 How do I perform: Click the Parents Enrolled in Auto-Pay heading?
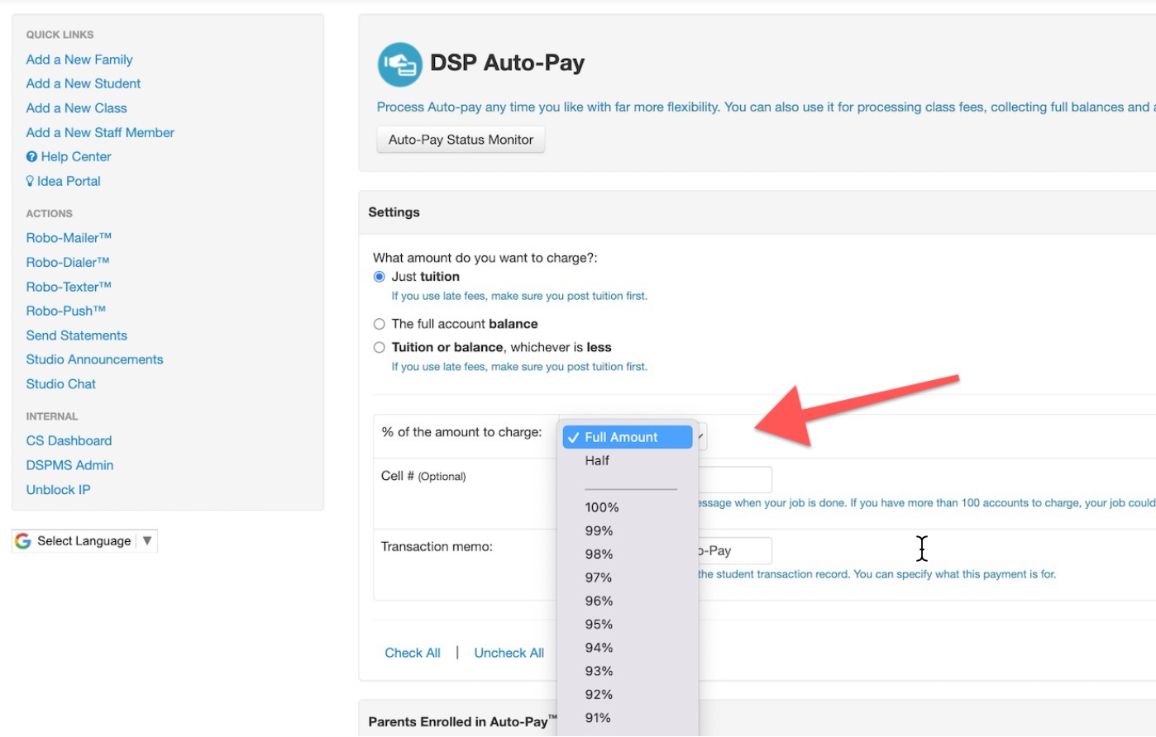(x=463, y=721)
